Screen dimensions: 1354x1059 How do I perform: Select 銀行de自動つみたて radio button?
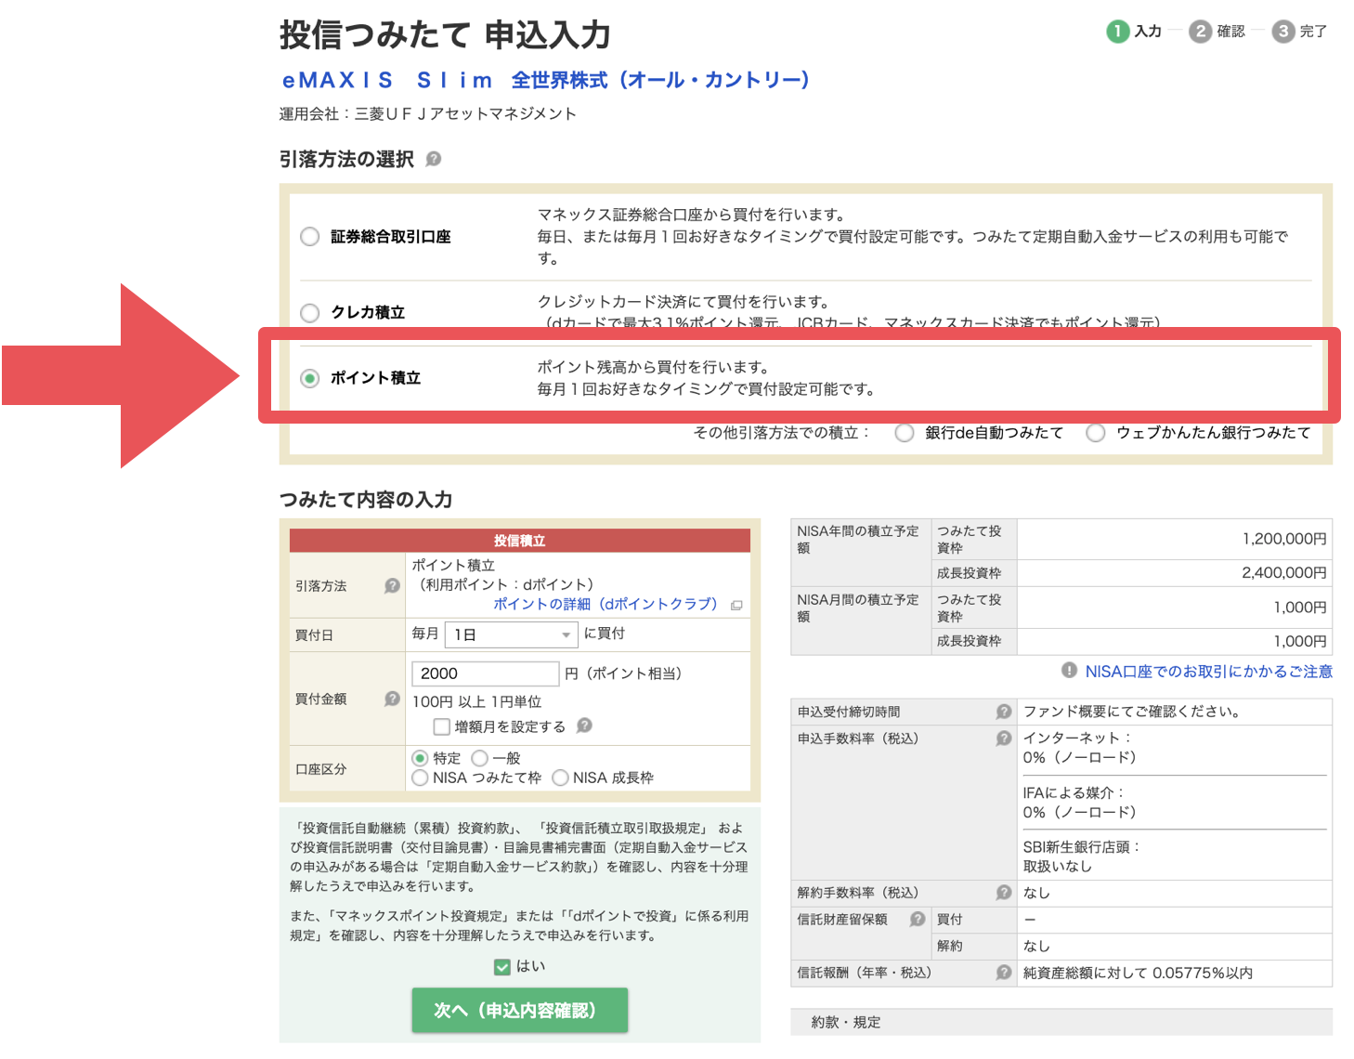(905, 433)
